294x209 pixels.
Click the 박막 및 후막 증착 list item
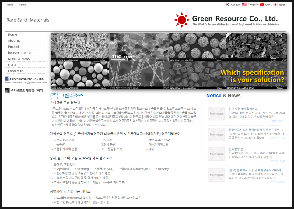click(159, 140)
